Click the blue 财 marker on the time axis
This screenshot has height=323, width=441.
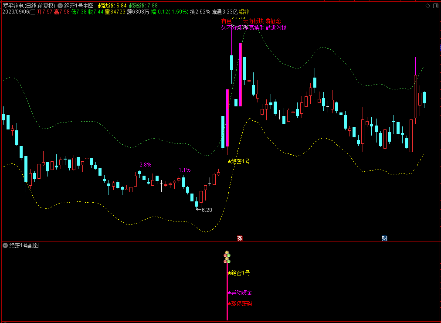(x=384, y=238)
